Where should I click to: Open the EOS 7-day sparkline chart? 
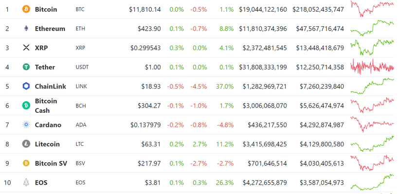click(x=372, y=182)
